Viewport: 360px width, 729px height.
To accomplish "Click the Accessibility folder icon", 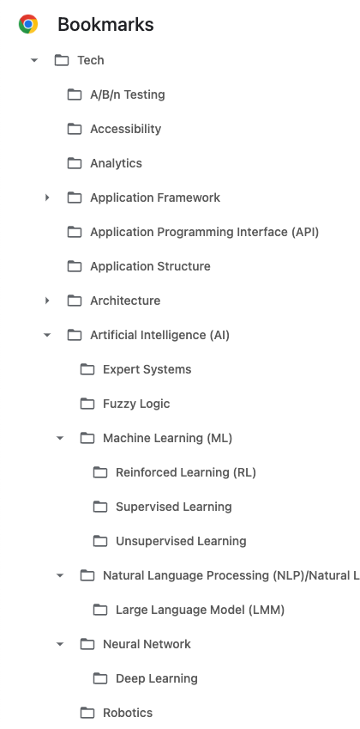I will pyautogui.click(x=75, y=129).
